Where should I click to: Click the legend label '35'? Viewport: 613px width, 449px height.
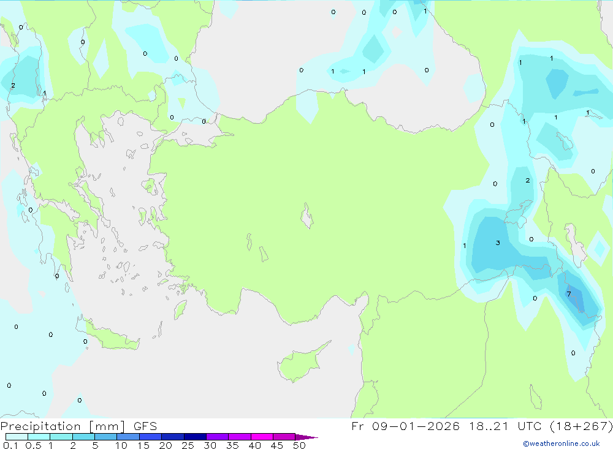232,445
